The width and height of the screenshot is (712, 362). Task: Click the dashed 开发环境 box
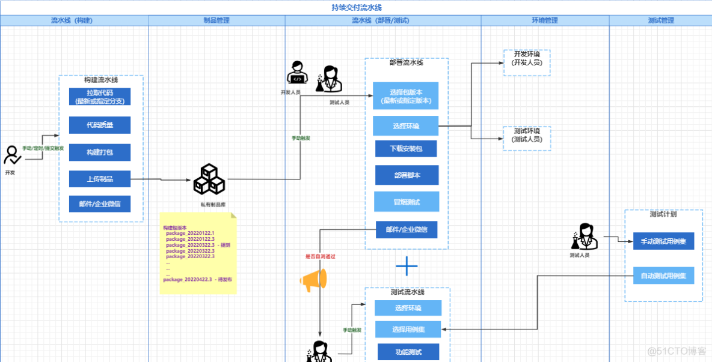pos(527,62)
